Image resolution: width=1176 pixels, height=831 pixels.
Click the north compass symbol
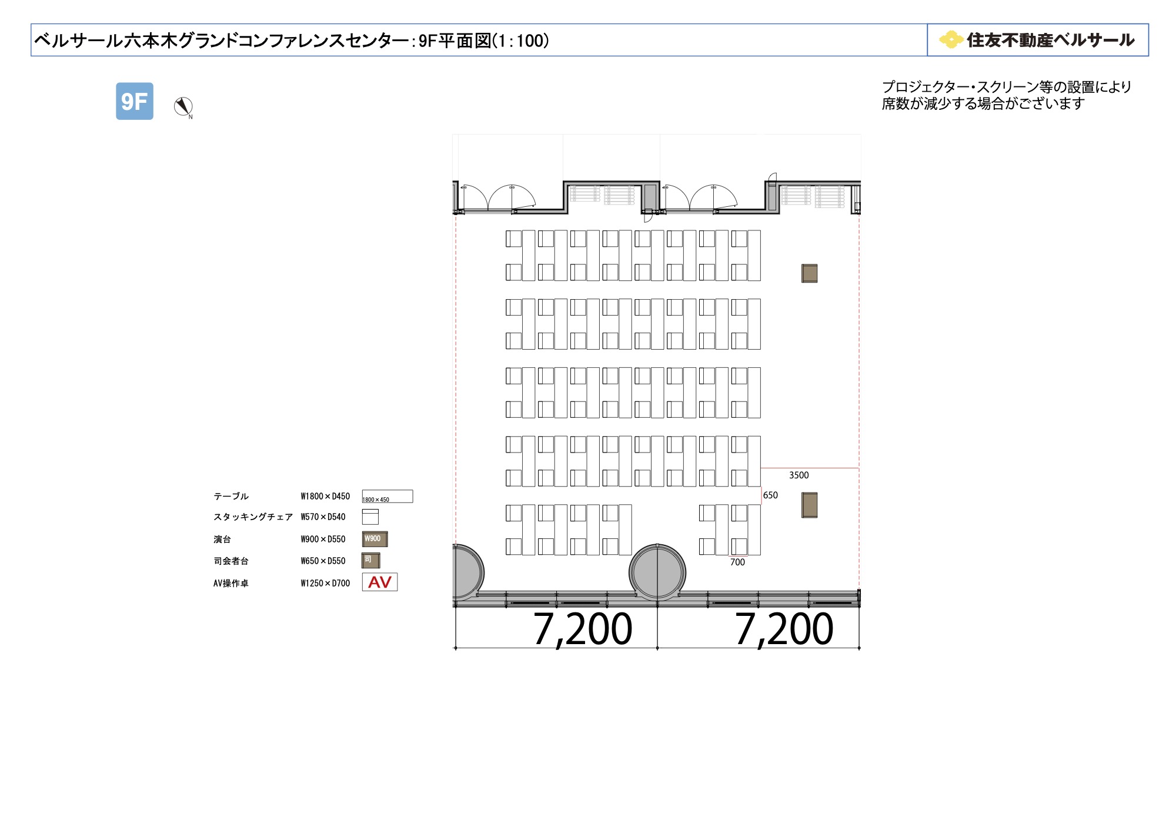tap(183, 107)
